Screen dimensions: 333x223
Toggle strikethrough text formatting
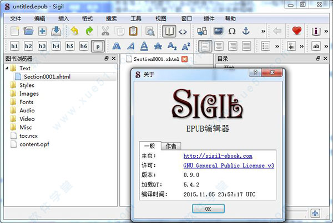coord(158,46)
